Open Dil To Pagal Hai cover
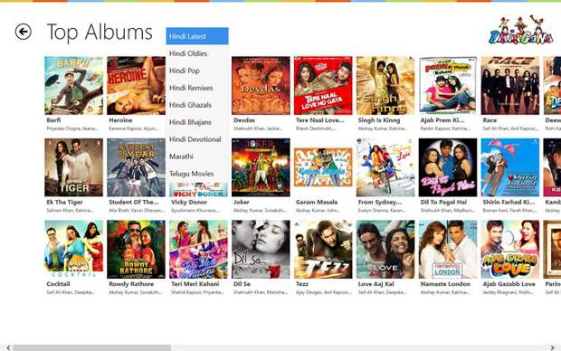The image size is (561, 351). [448, 167]
